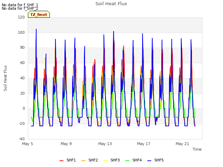Click the TZ_fmet label box
223x167 pixels.
point(39,14)
